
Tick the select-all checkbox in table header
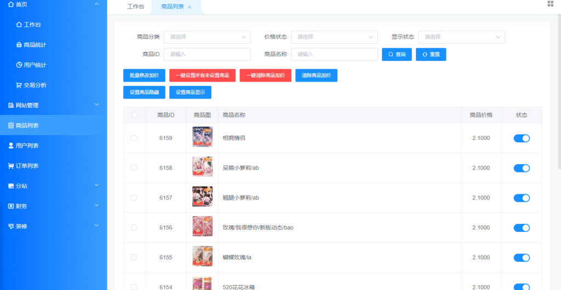pyautogui.click(x=135, y=115)
